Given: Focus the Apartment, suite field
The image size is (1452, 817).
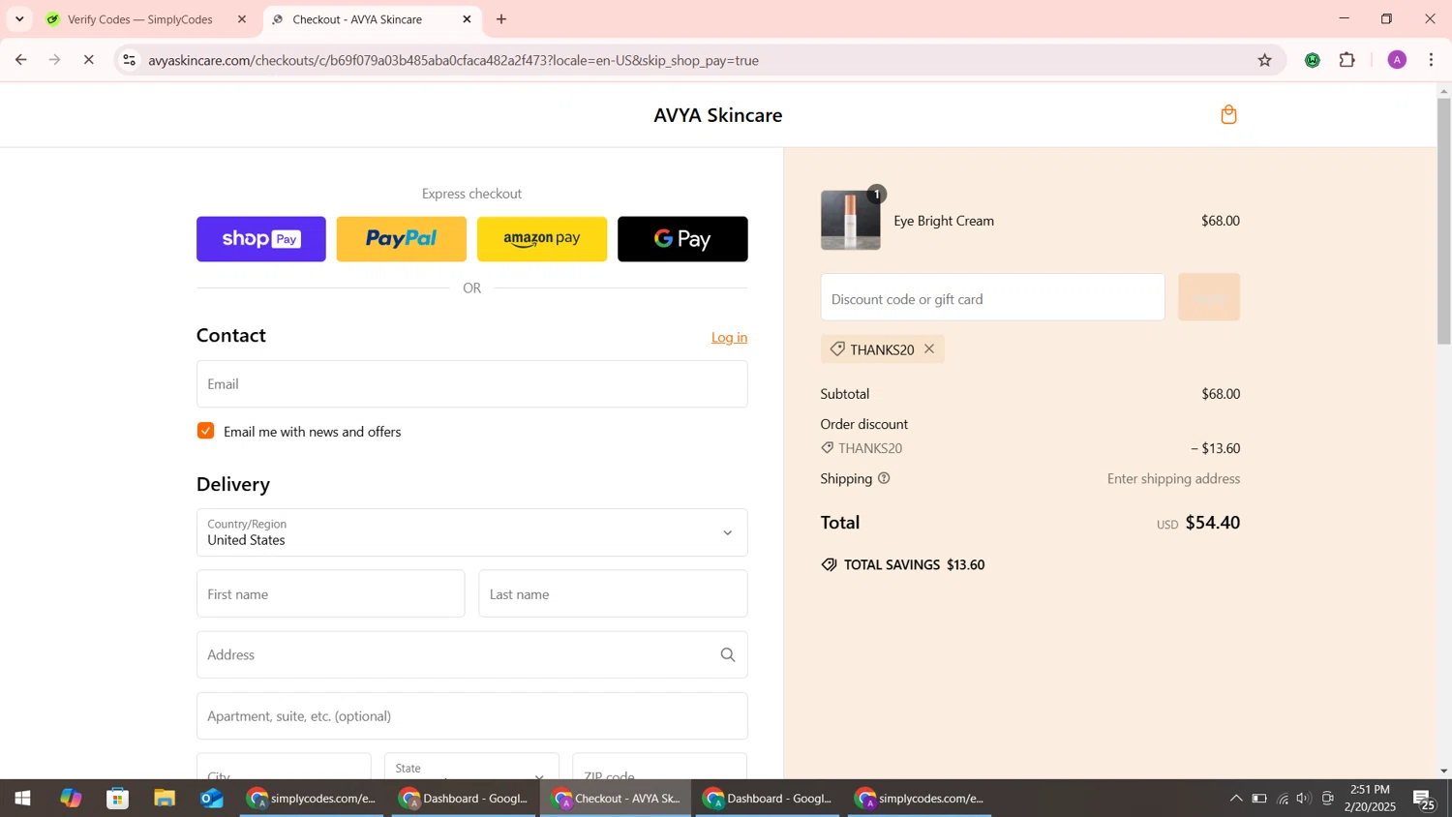Looking at the screenshot, I should [471, 716].
